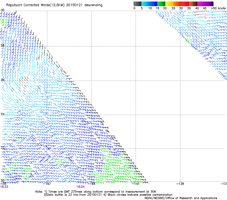Image resolution: width=227 pixels, height=200 pixels.
Task: Click the latitude label '24'
Action: 2,114
